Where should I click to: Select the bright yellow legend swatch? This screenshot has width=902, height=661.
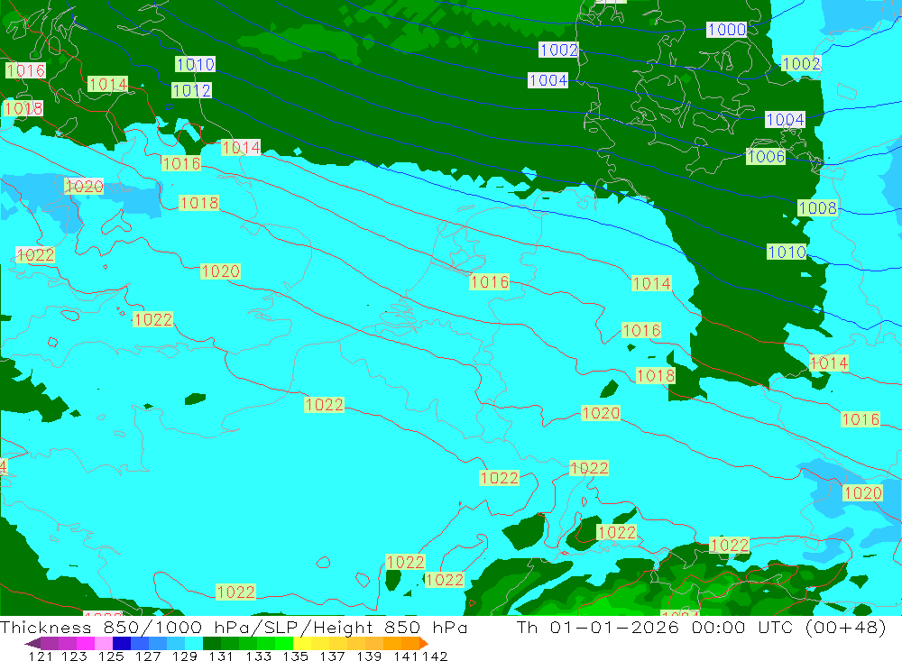click(x=302, y=643)
